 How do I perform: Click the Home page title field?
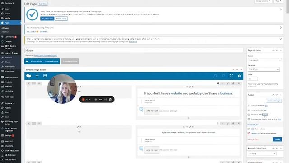click(134, 50)
